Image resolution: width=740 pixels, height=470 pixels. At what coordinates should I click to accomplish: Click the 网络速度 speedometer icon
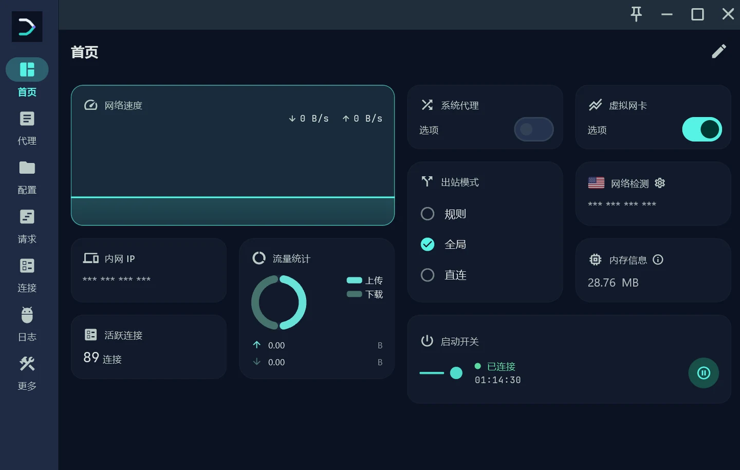(x=90, y=105)
